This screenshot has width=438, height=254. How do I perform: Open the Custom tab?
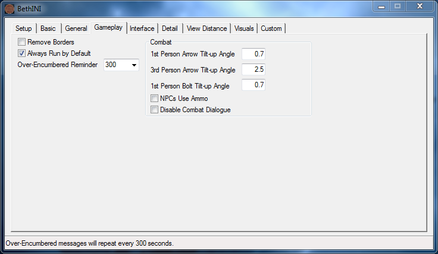pos(271,28)
